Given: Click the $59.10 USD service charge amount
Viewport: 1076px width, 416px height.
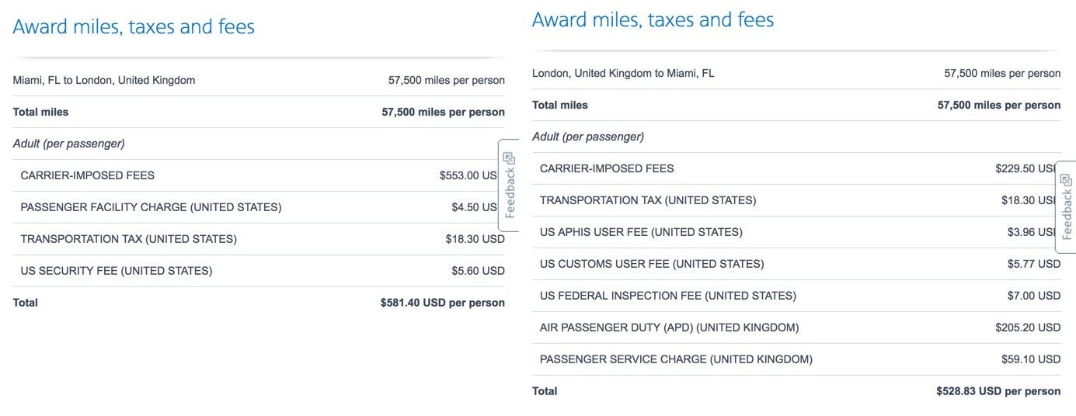Looking at the screenshot, I should (1030, 359).
